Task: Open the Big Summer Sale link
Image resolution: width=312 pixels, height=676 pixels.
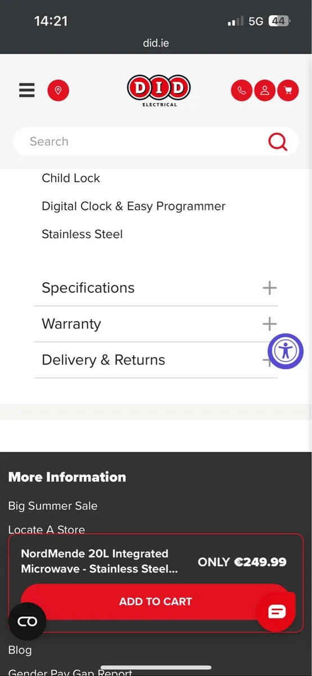Action: (53, 506)
